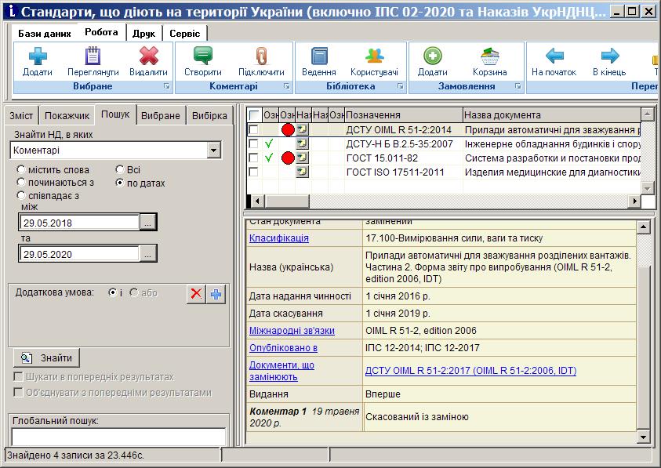Viewport: 661px width, 468px height.
Task: Click green checkmark in ДСТУ-Н Б В.2.5-35:2007 row
Action: [x=268, y=144]
